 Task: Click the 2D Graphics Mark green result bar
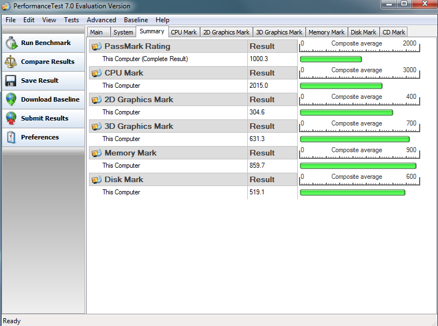[x=346, y=113]
